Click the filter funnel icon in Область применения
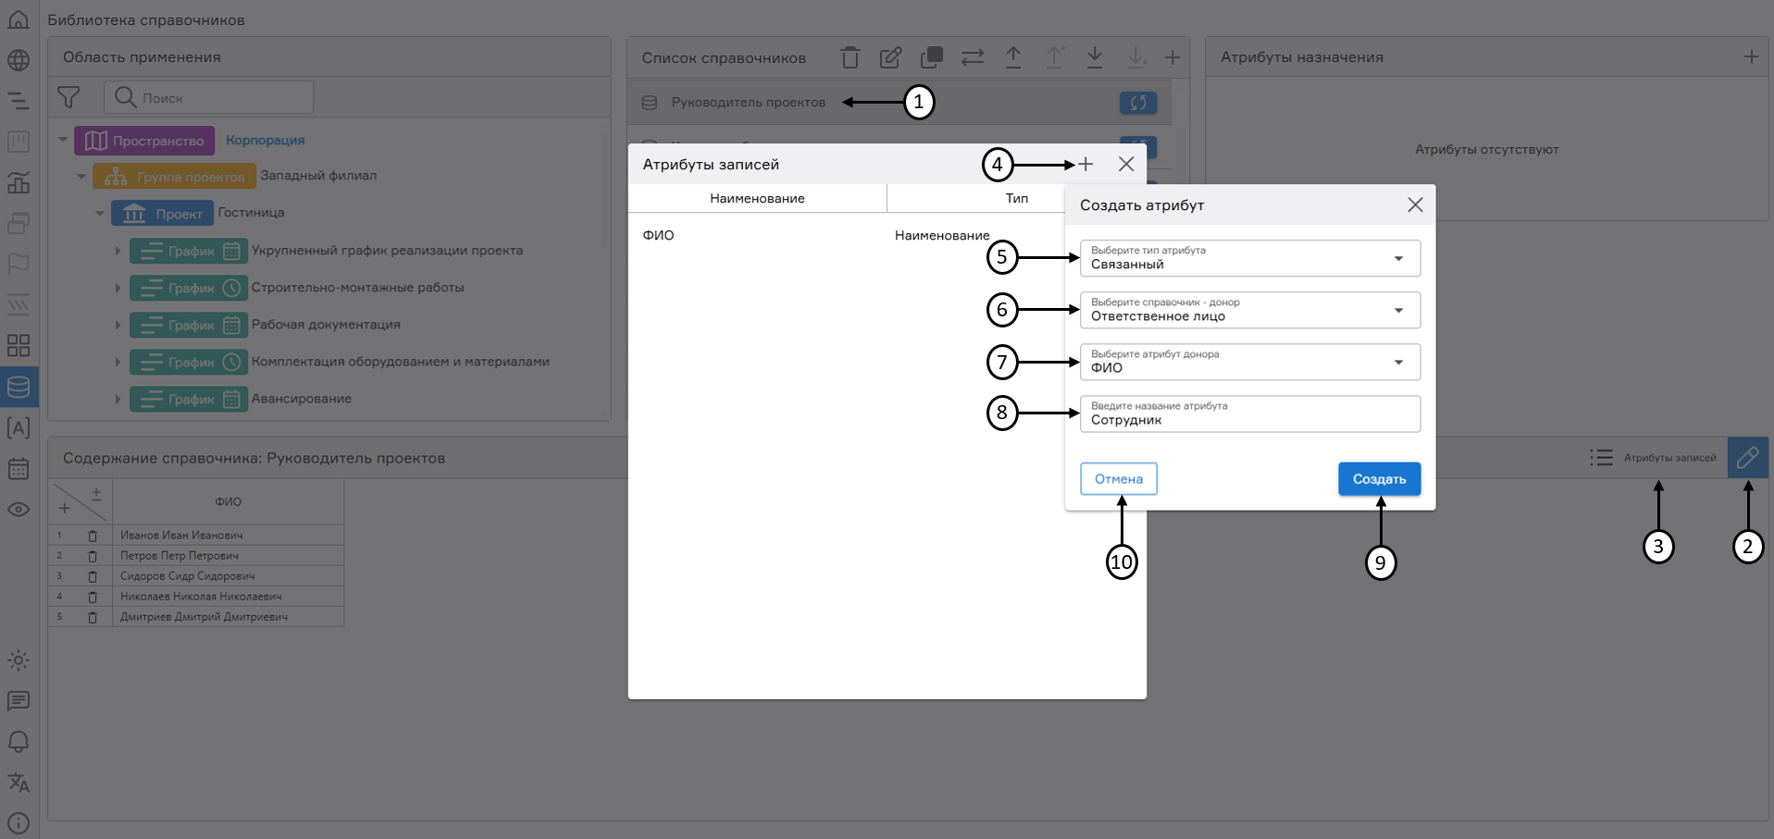 click(68, 97)
